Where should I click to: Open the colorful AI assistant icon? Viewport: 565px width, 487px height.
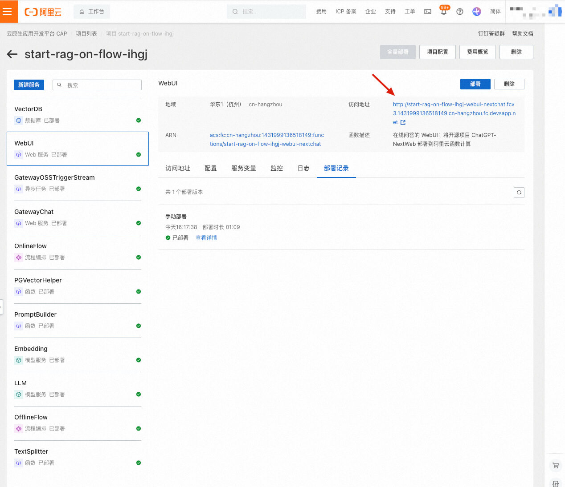477,12
